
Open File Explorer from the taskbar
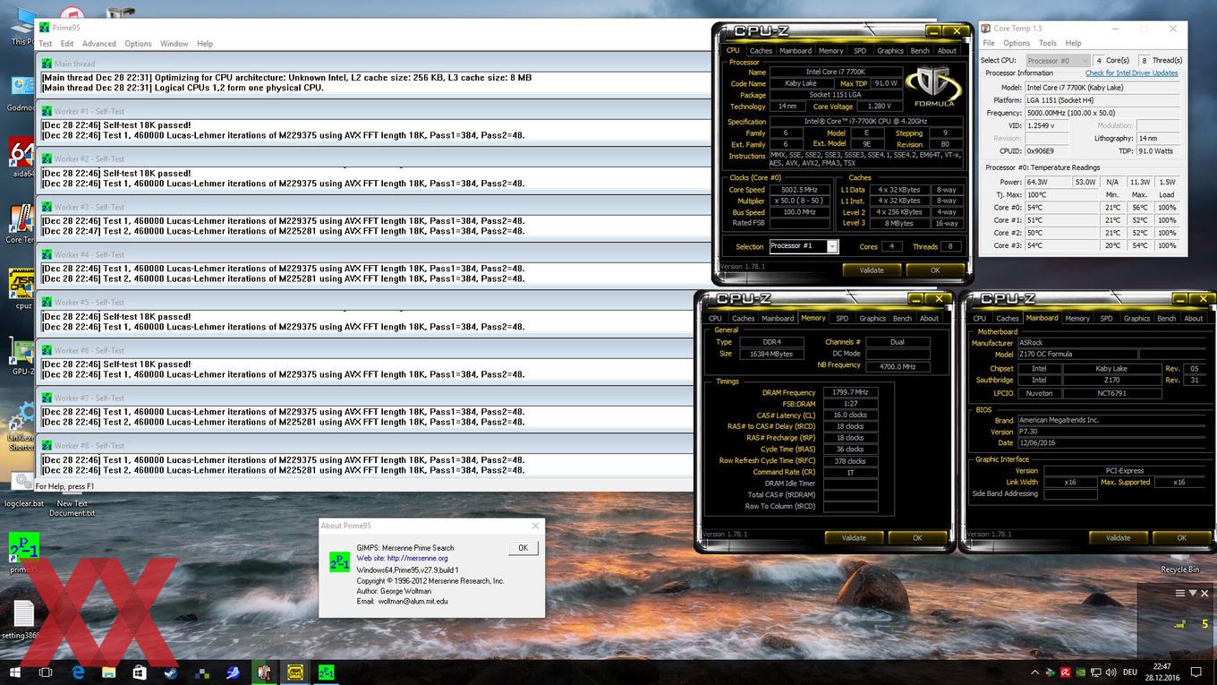coord(109,672)
